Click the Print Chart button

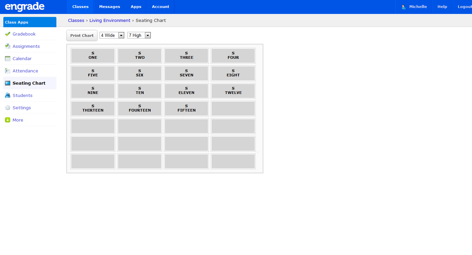(82, 35)
